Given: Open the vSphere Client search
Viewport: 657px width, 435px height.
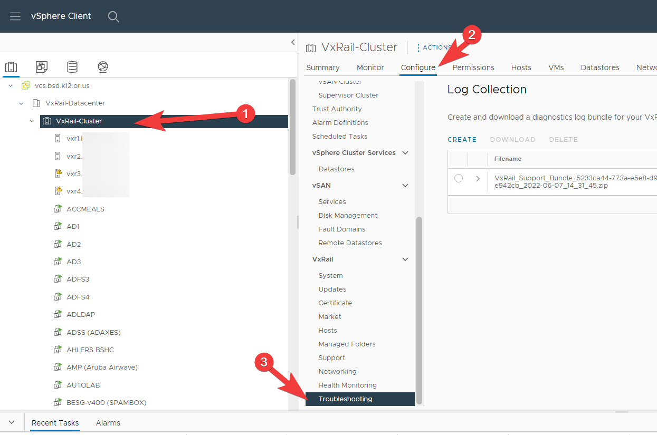Looking at the screenshot, I should (x=113, y=16).
